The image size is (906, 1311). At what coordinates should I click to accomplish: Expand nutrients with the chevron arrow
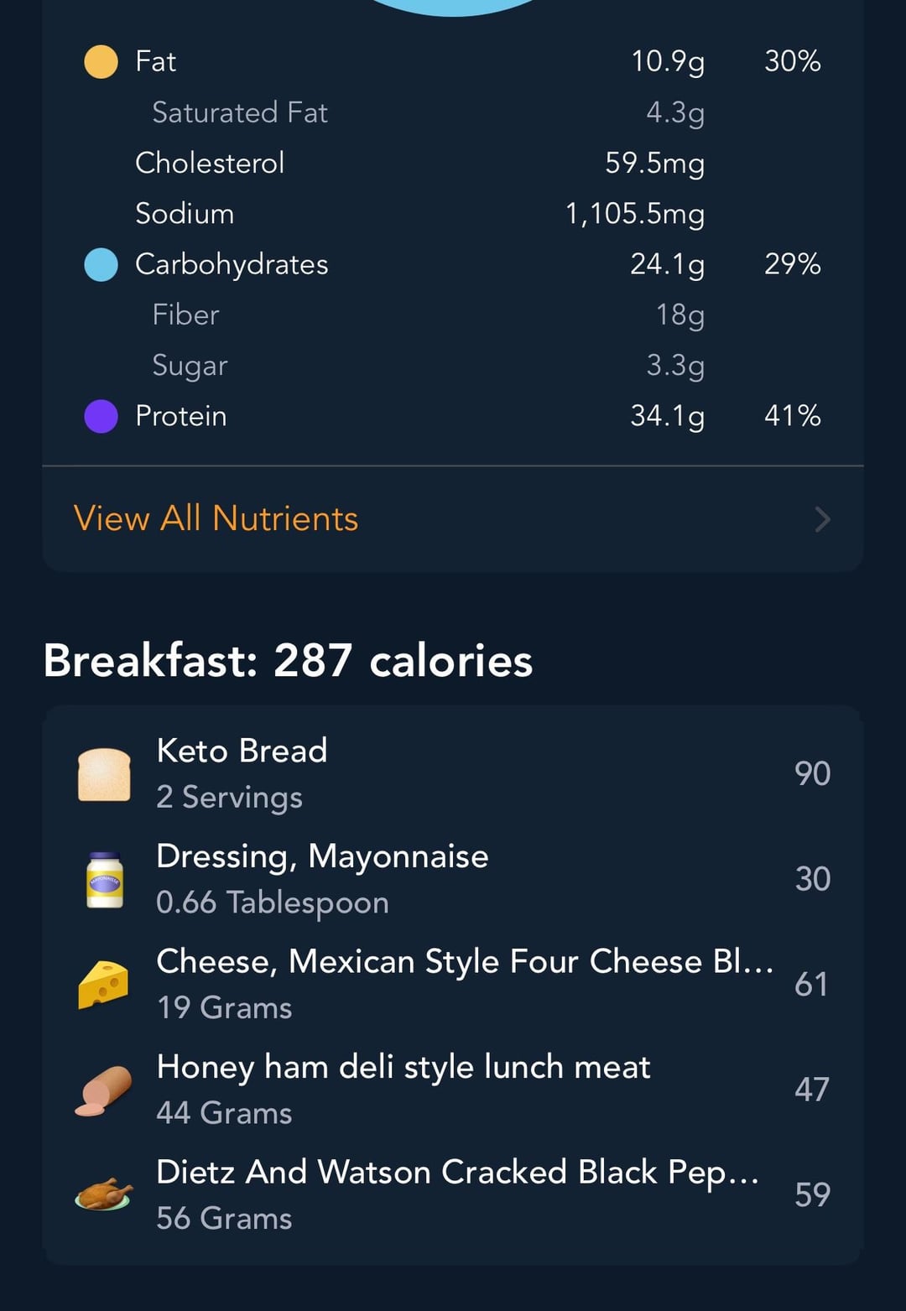(823, 519)
